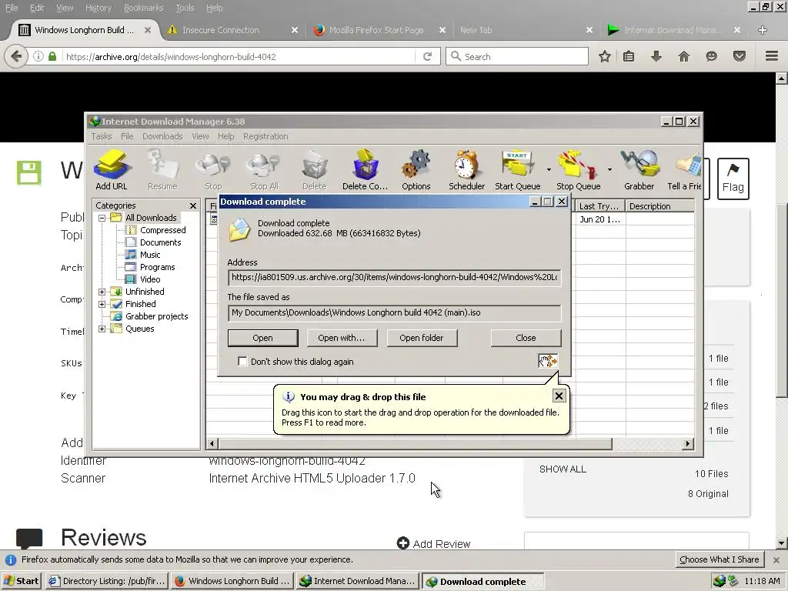
Task: Open the Start Queue dropdown arrow
Action: coord(549,170)
